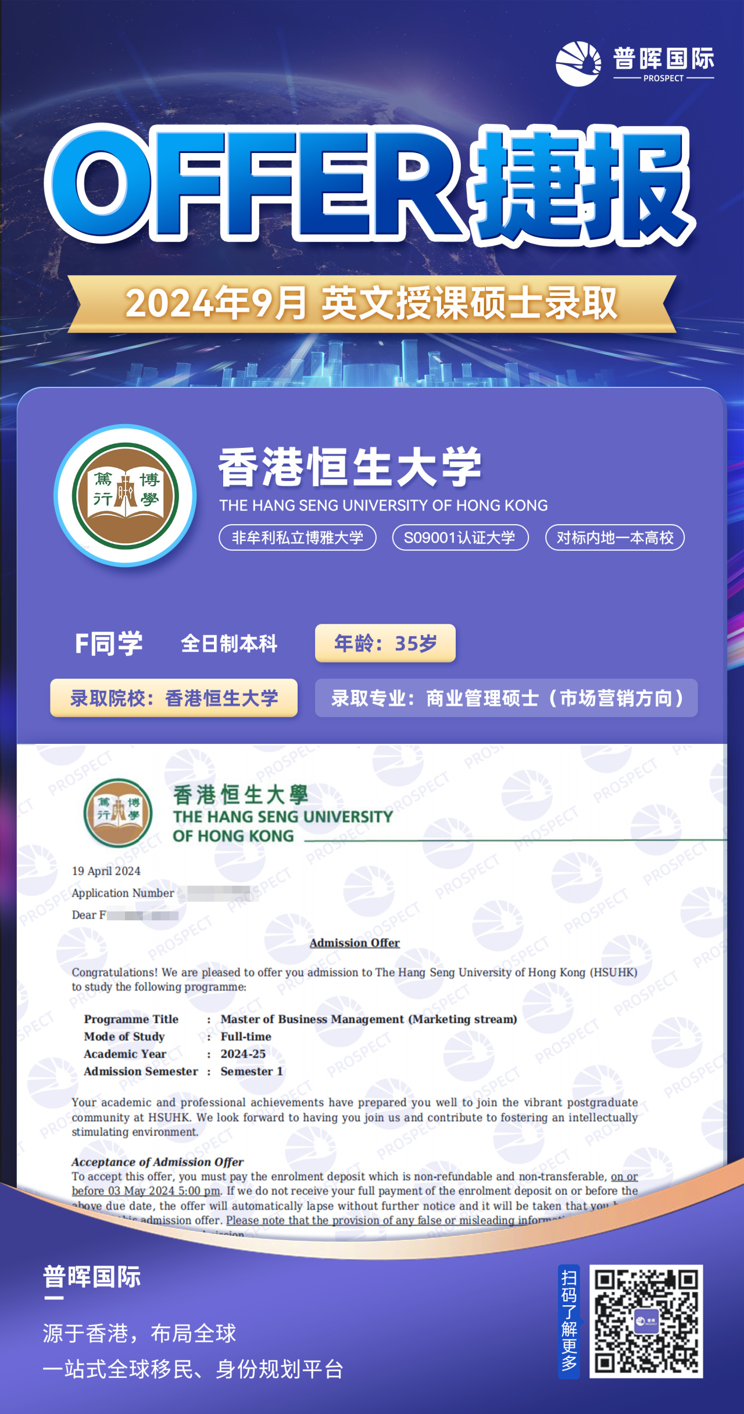The image size is (744, 1414).
Task: Click the Your academic and professional achievements paragraph
Action: (x=355, y=1117)
